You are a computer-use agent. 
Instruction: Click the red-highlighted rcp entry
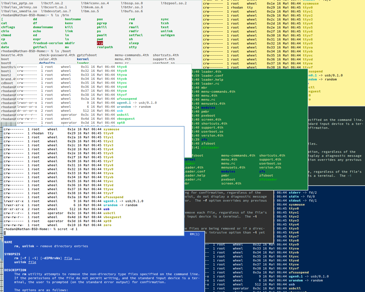coord(100,43)
